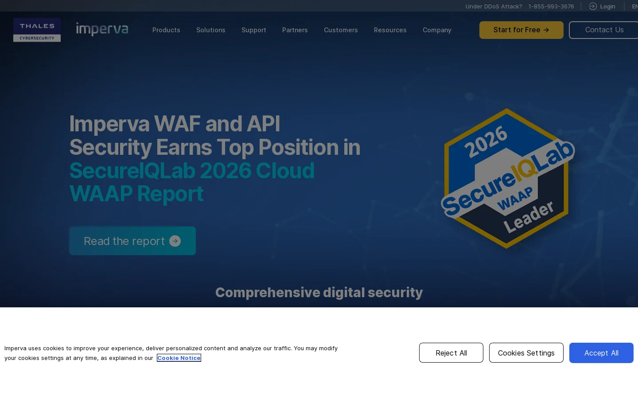Click the Thales Cybersecurity logo
This screenshot has height=398, width=638.
pyautogui.click(x=37, y=30)
